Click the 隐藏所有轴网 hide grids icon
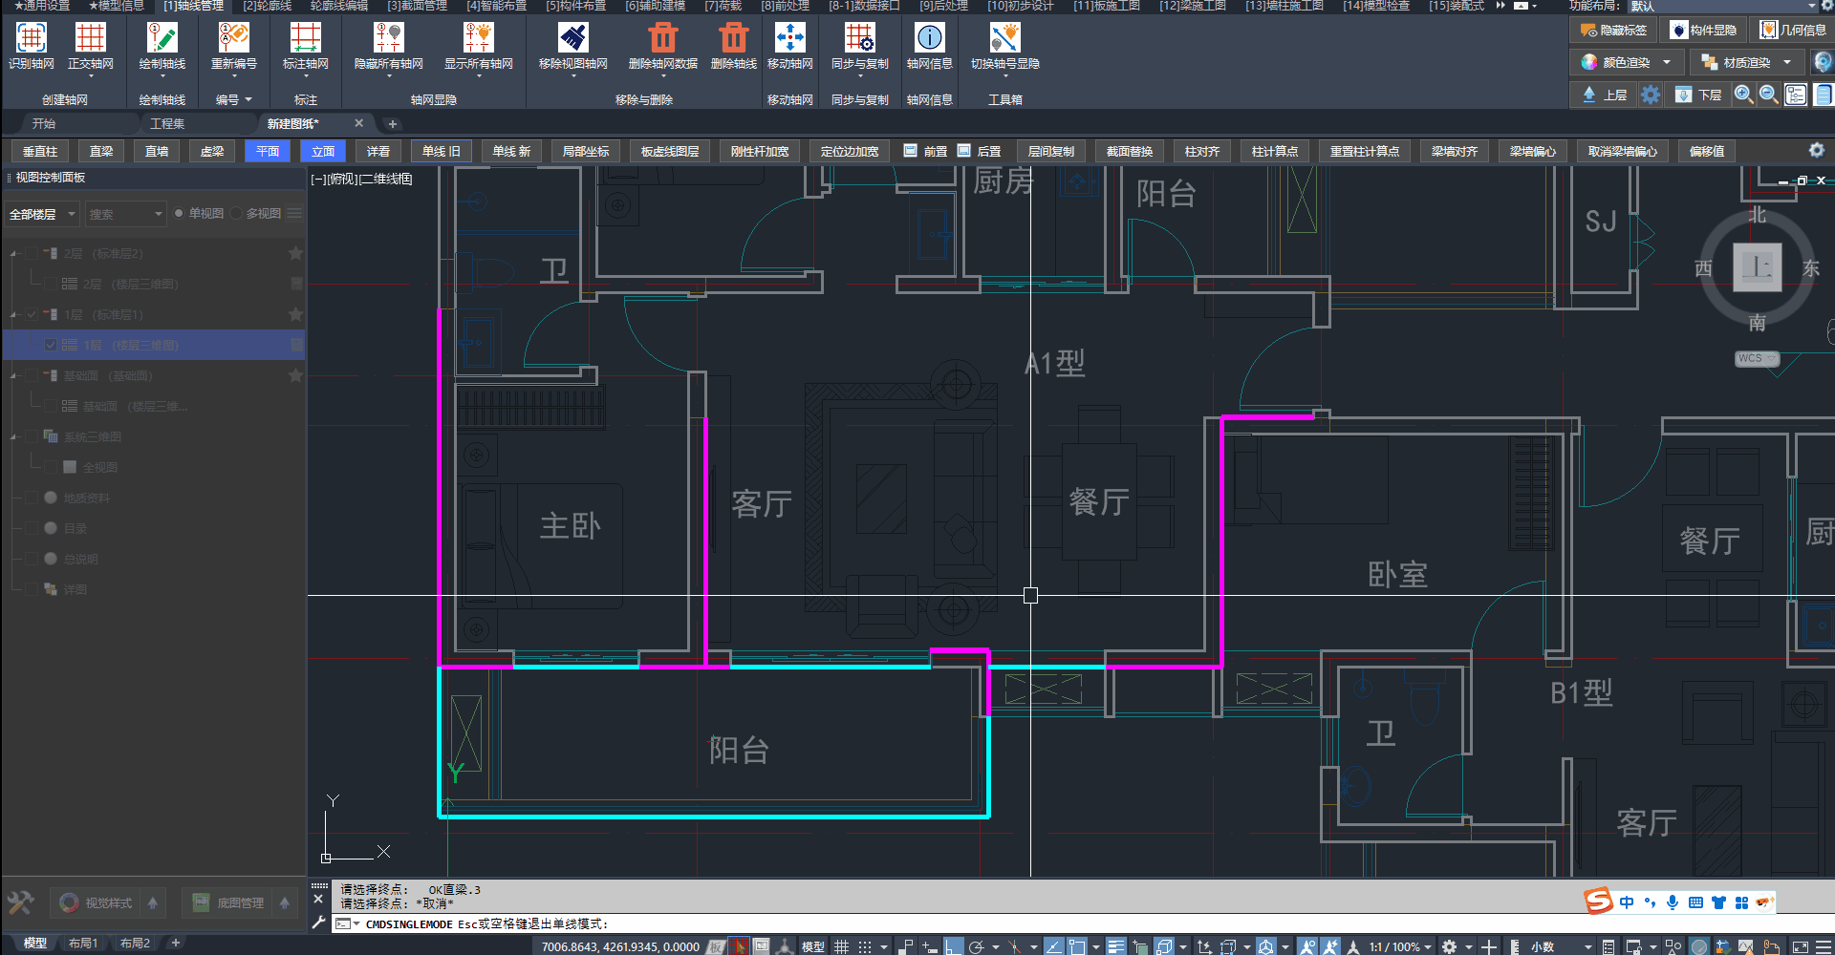 (388, 39)
